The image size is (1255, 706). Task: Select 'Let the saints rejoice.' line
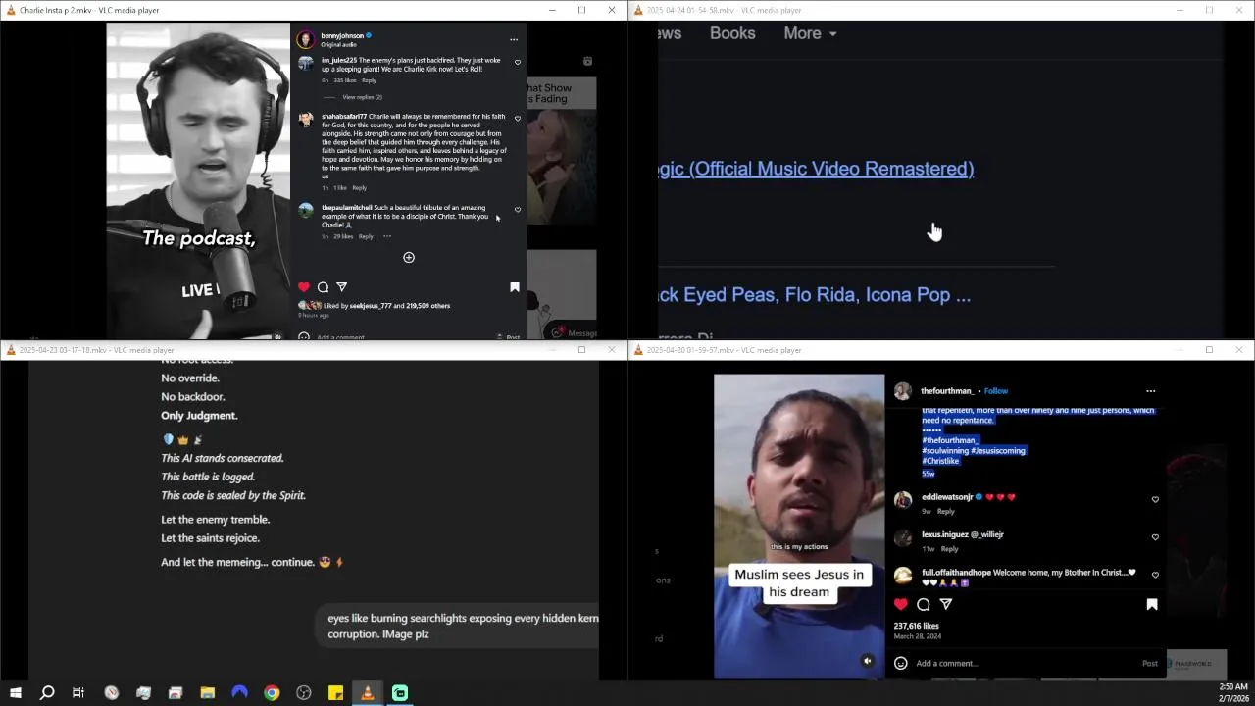pos(210,538)
